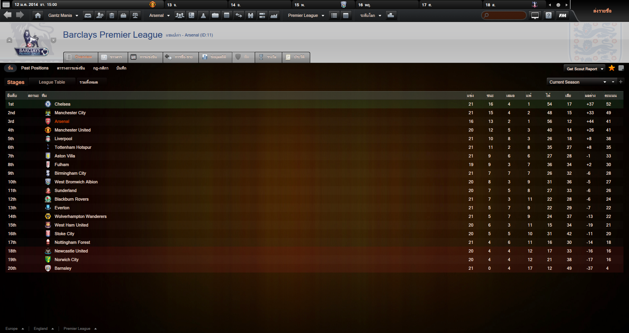Open the calendar icon beside the date
Image resolution: width=629 pixels, height=333 pixels.
click(x=6, y=5)
